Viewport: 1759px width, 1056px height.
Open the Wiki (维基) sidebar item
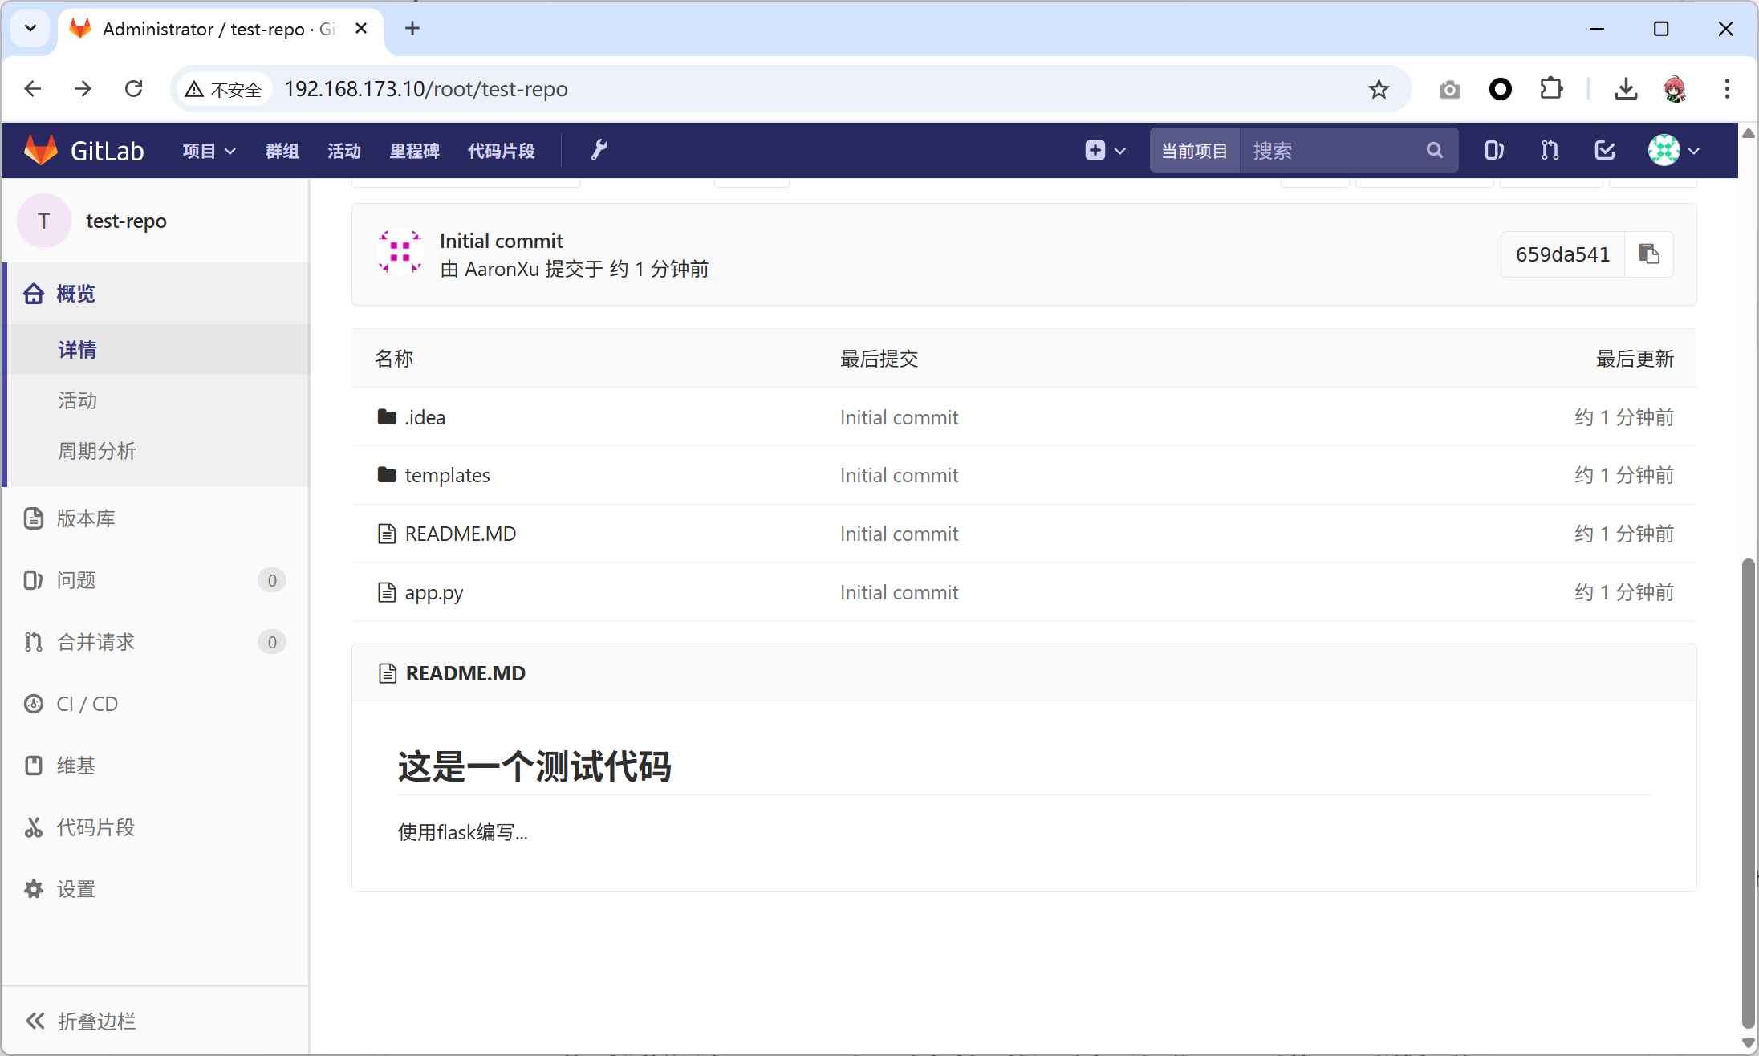click(x=75, y=766)
